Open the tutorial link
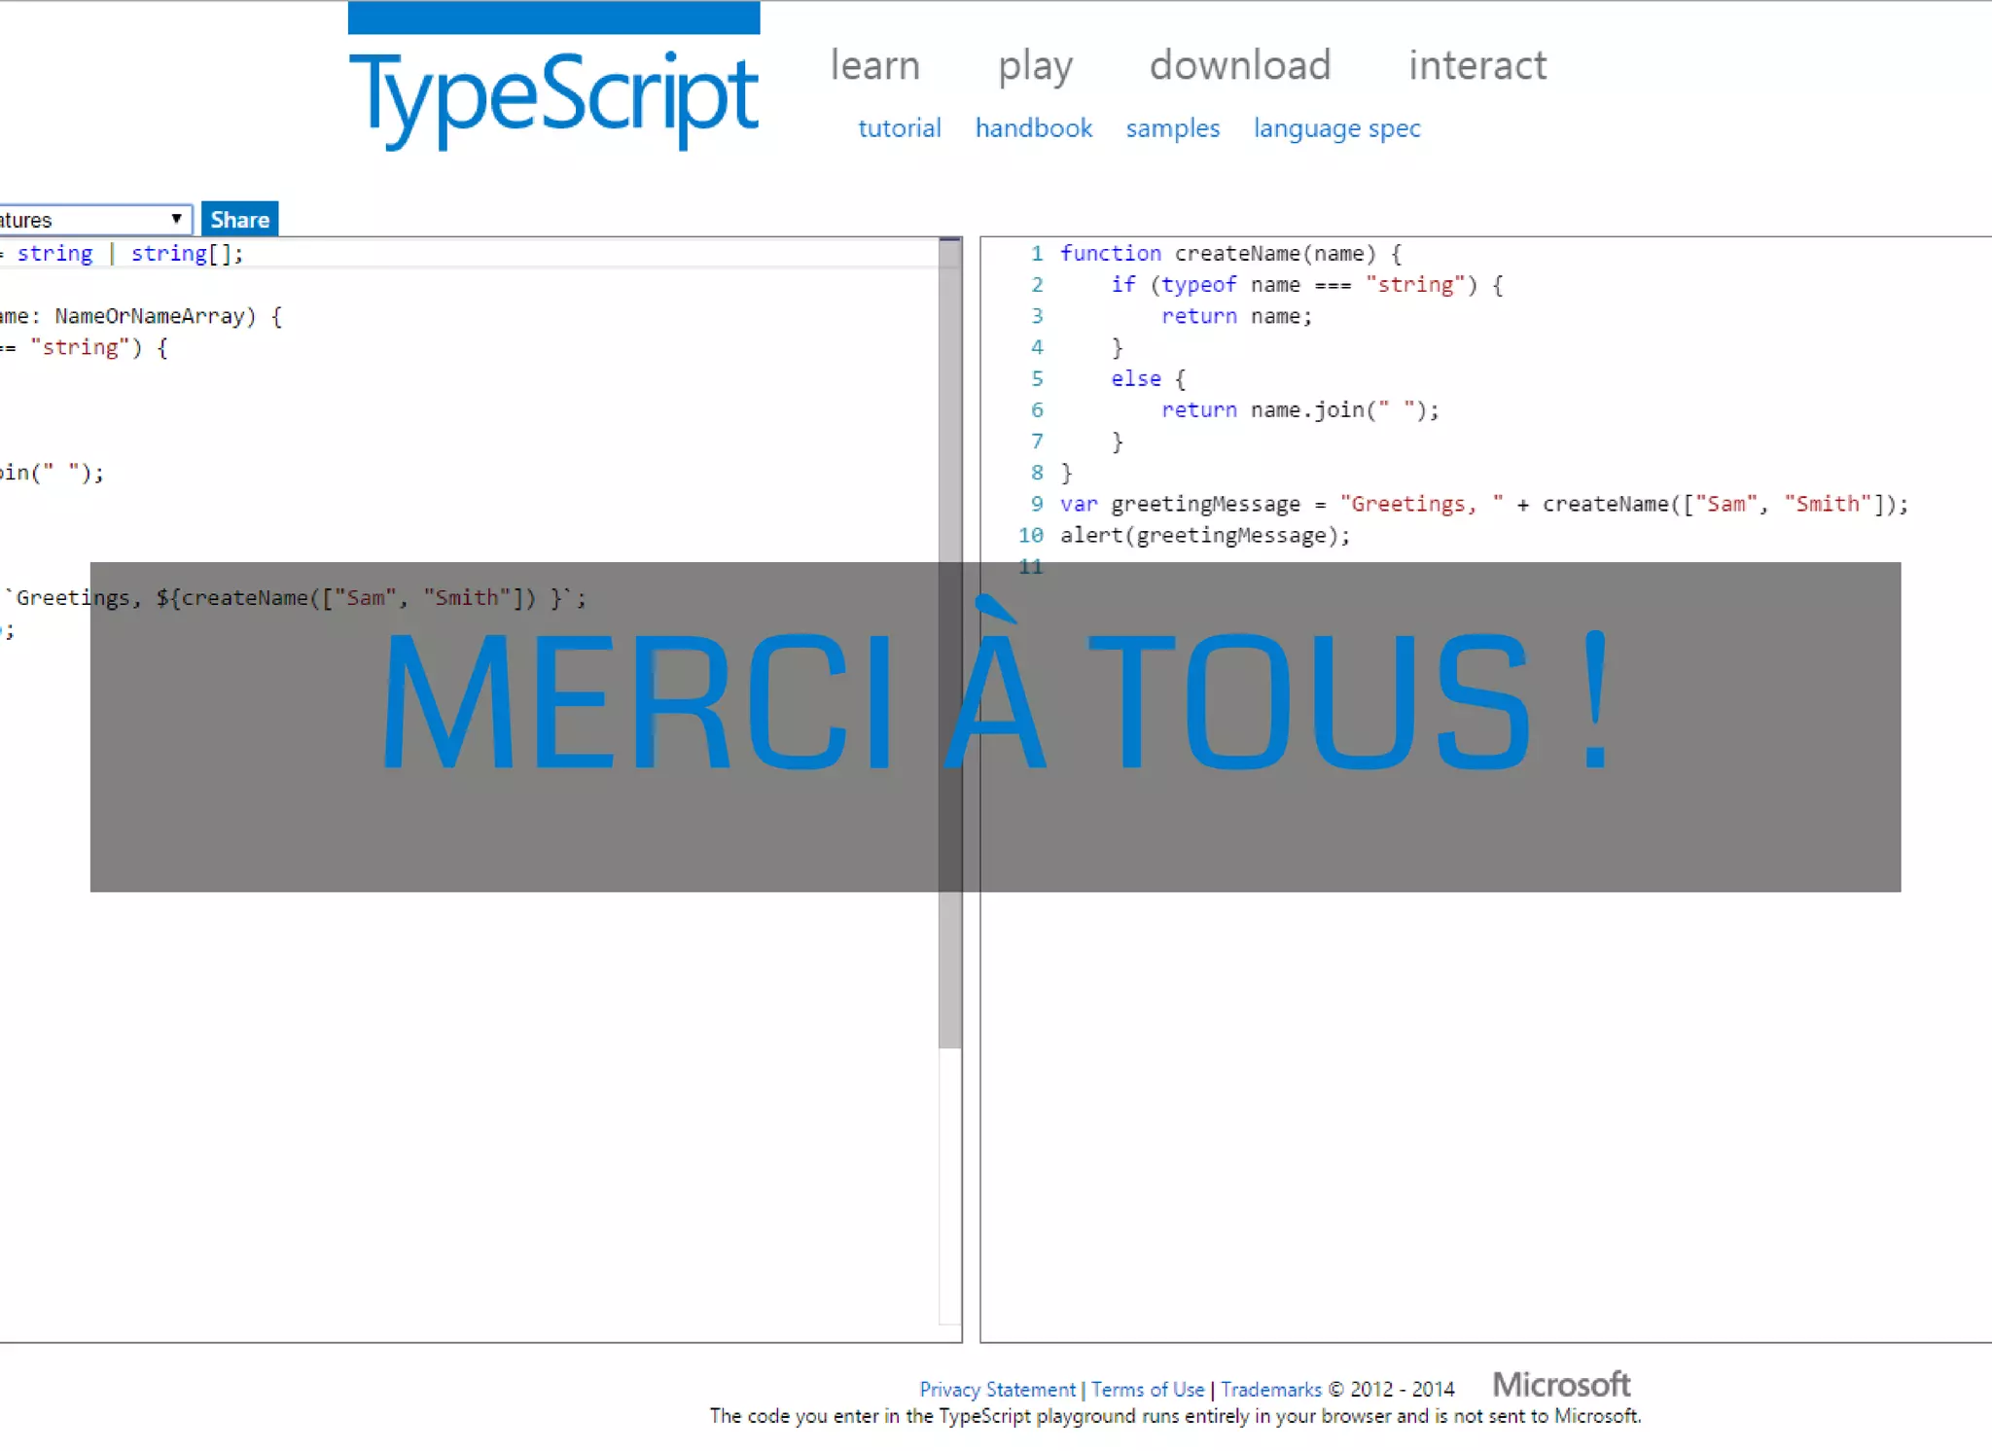1992x1451 pixels. coord(900,128)
